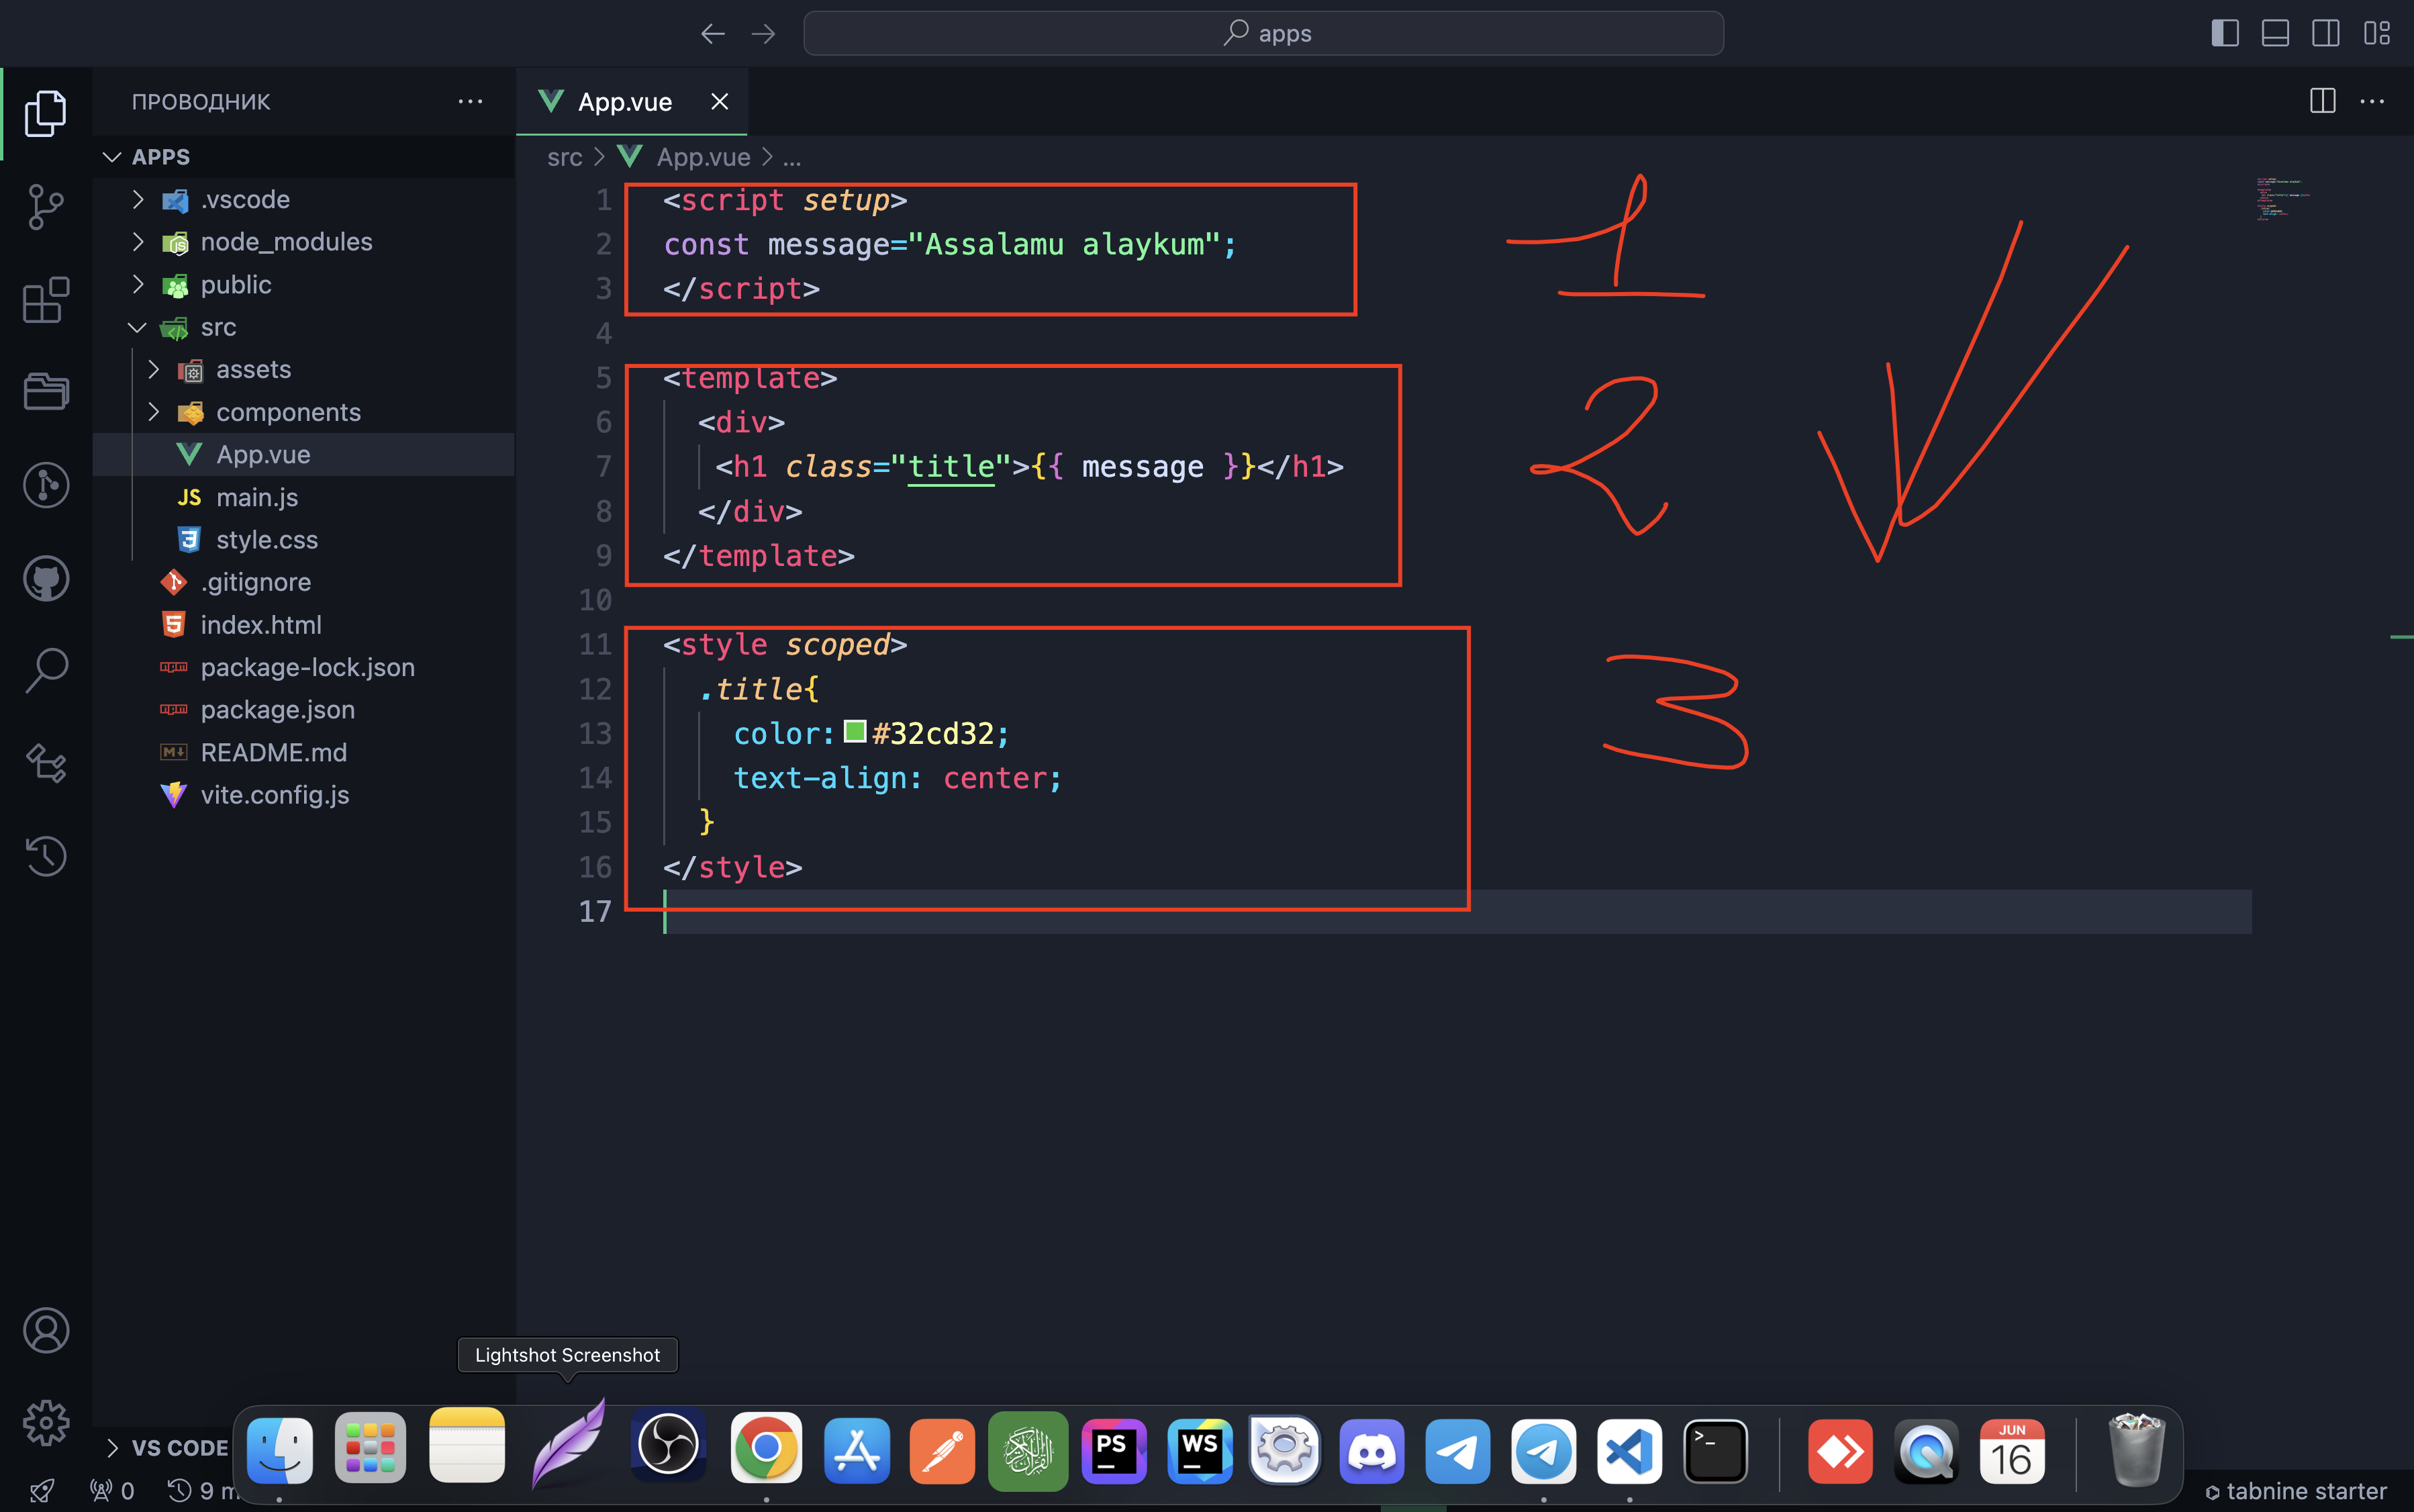Viewport: 2414px width, 1512px height.
Task: Split the editor to the right
Action: 2322,101
